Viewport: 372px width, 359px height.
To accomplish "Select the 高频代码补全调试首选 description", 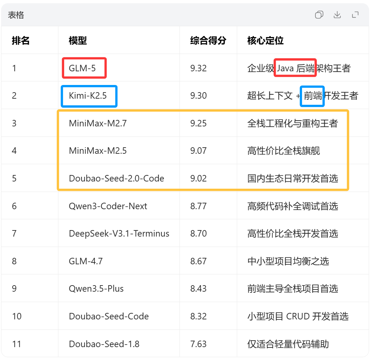I will pyautogui.click(x=293, y=206).
